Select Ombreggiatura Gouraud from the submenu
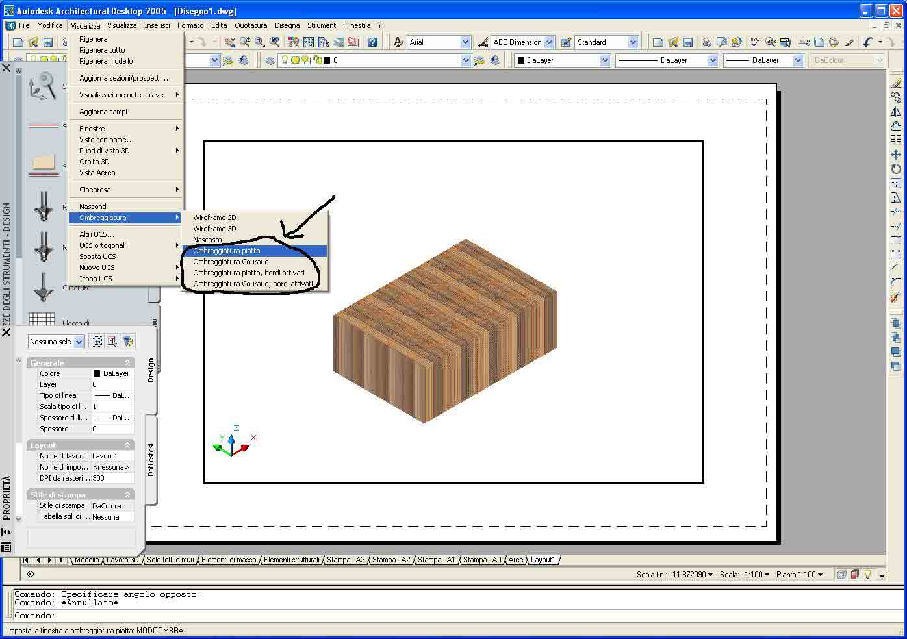The height and width of the screenshot is (639, 907). [231, 262]
